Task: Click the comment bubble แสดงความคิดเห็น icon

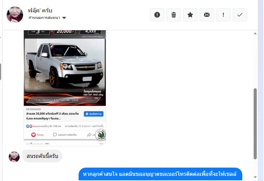Action: point(55,135)
